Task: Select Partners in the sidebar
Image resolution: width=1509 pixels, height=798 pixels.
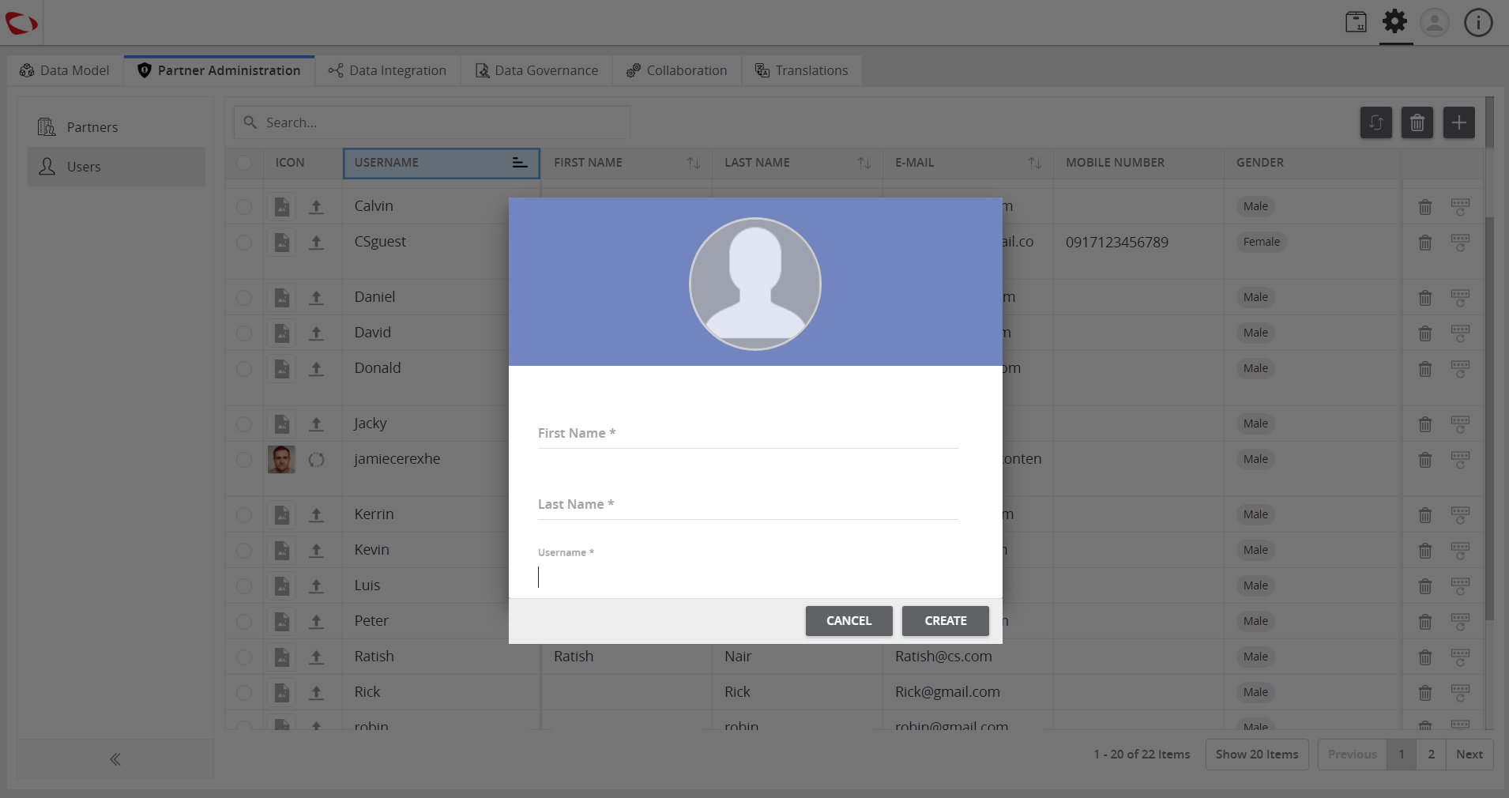Action: tap(117, 127)
